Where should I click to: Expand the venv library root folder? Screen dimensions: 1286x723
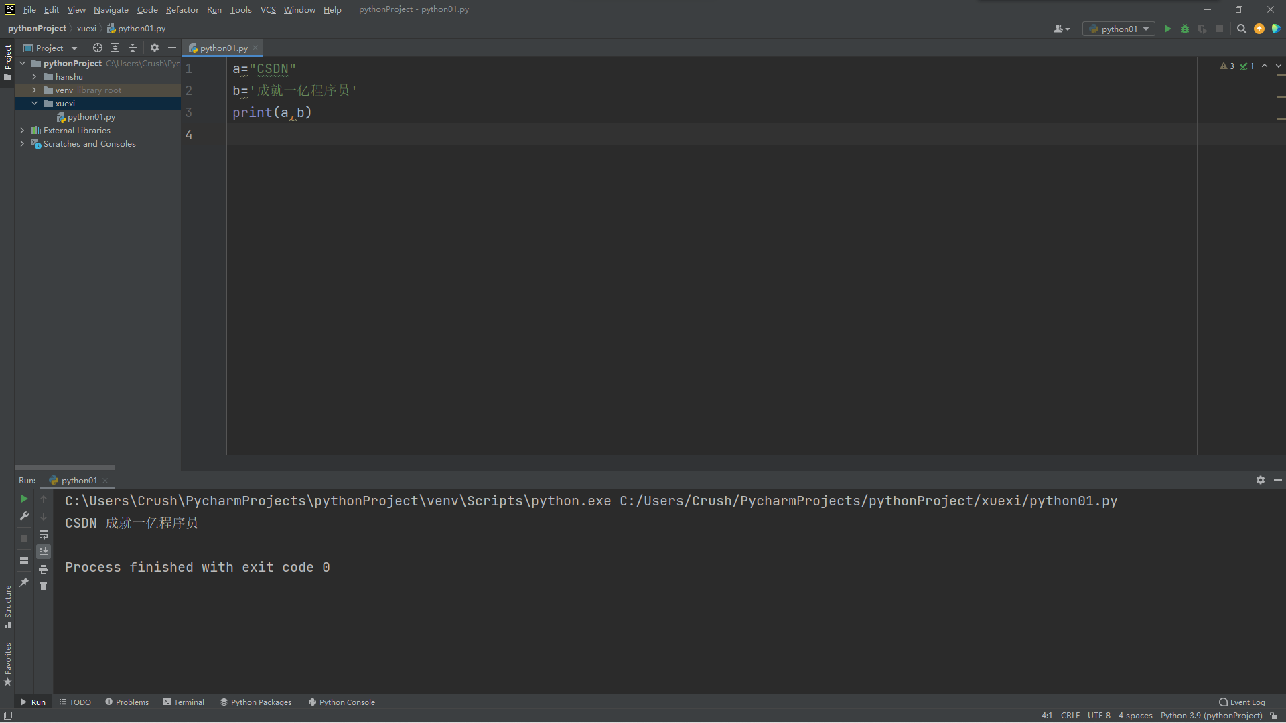pos(34,90)
